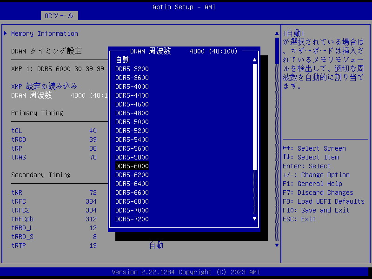Choose 自動 option in DRAM frequency popup
Image resolution: width=372 pixels, height=279 pixels.
(123, 60)
